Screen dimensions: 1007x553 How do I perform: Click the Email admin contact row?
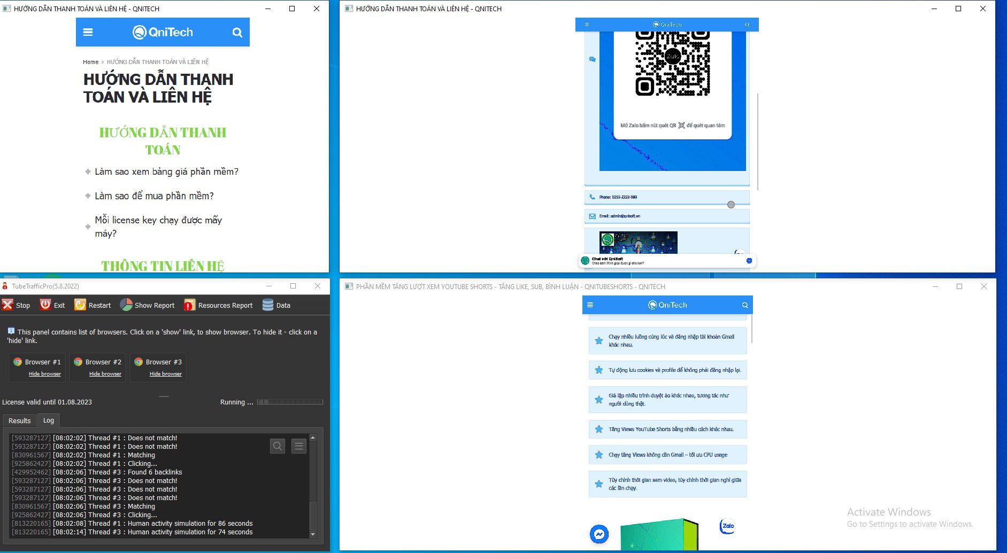pyautogui.click(x=667, y=216)
